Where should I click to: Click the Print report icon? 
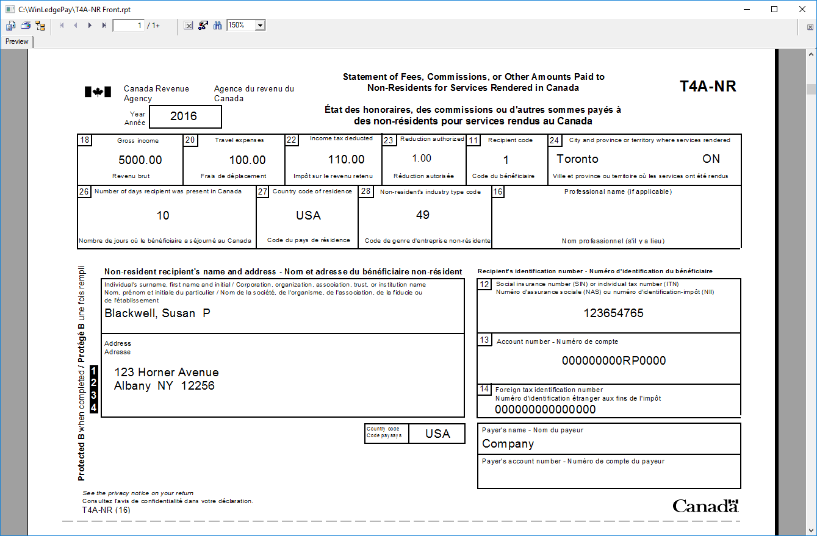pyautogui.click(x=26, y=26)
